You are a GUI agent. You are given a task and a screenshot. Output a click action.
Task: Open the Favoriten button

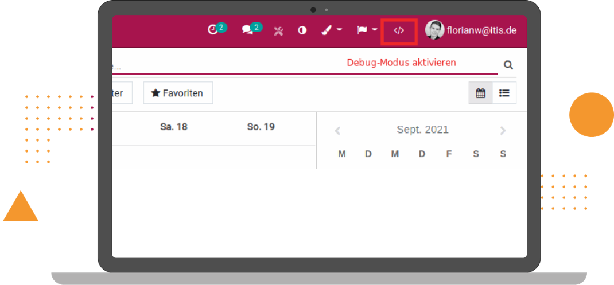pyautogui.click(x=177, y=93)
